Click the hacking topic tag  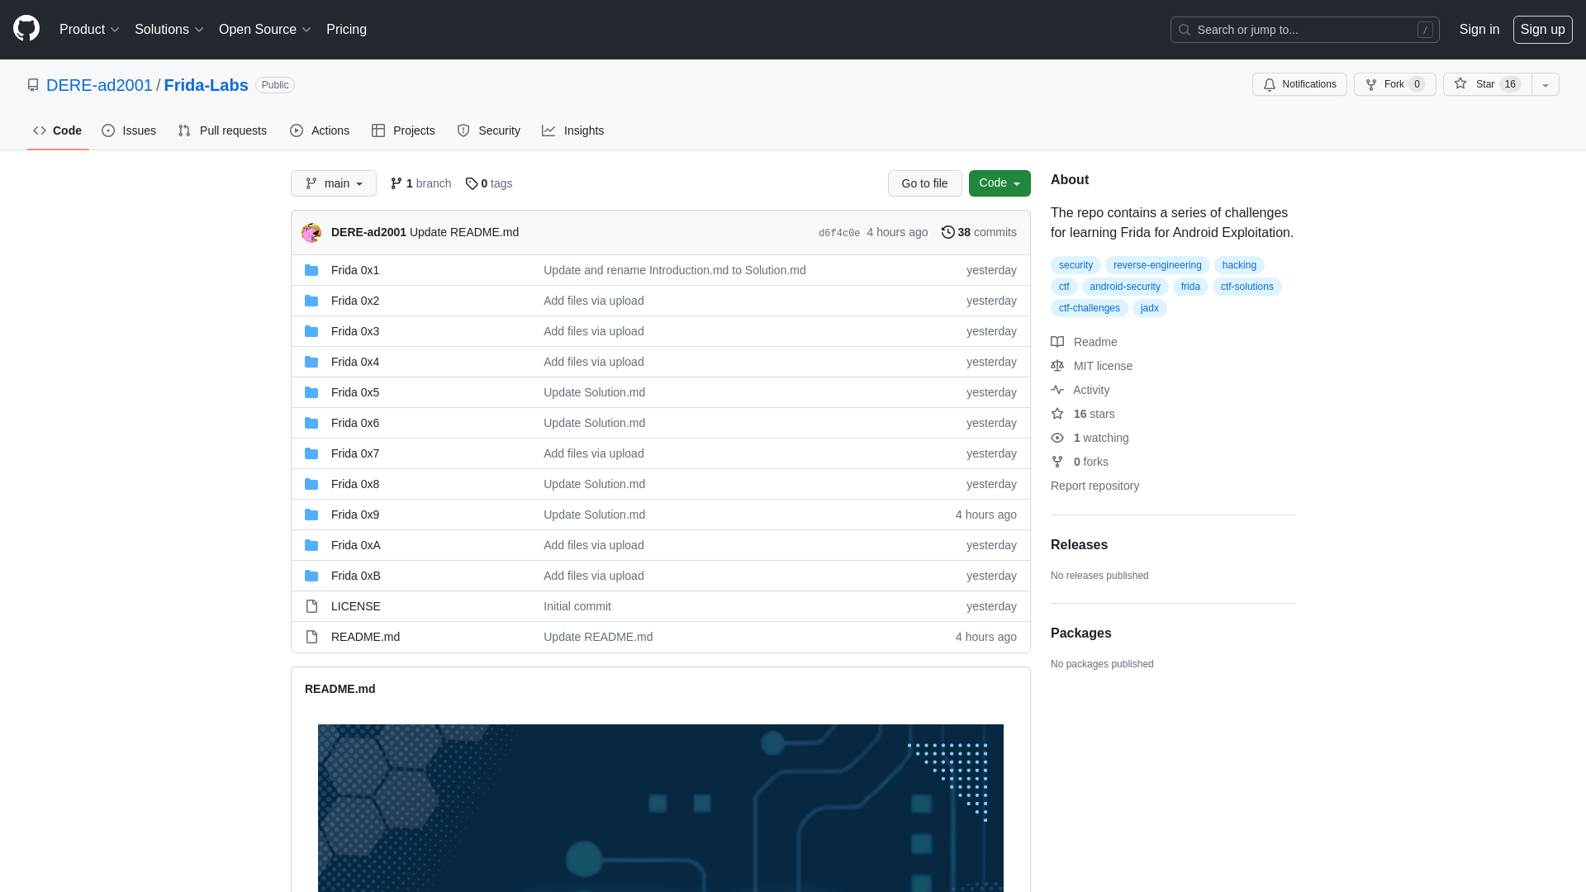pos(1238,264)
